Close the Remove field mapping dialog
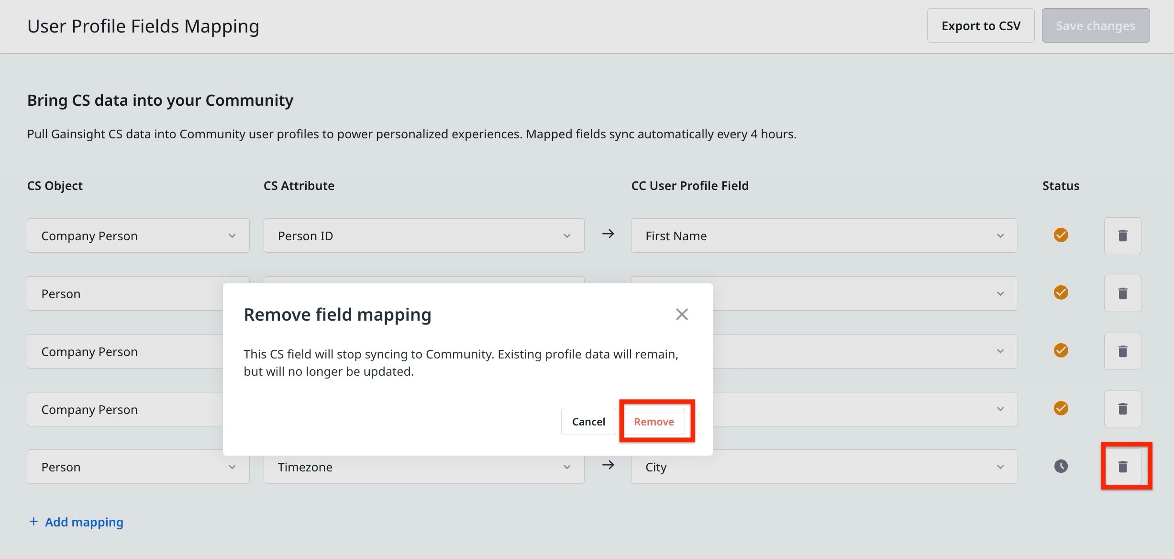 (682, 314)
